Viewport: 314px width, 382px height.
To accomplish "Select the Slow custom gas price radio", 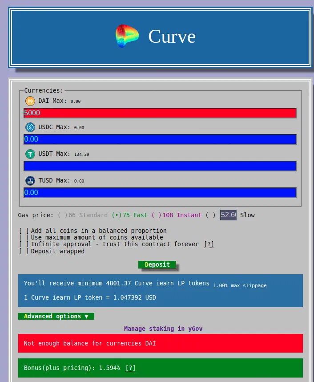I will (210, 215).
